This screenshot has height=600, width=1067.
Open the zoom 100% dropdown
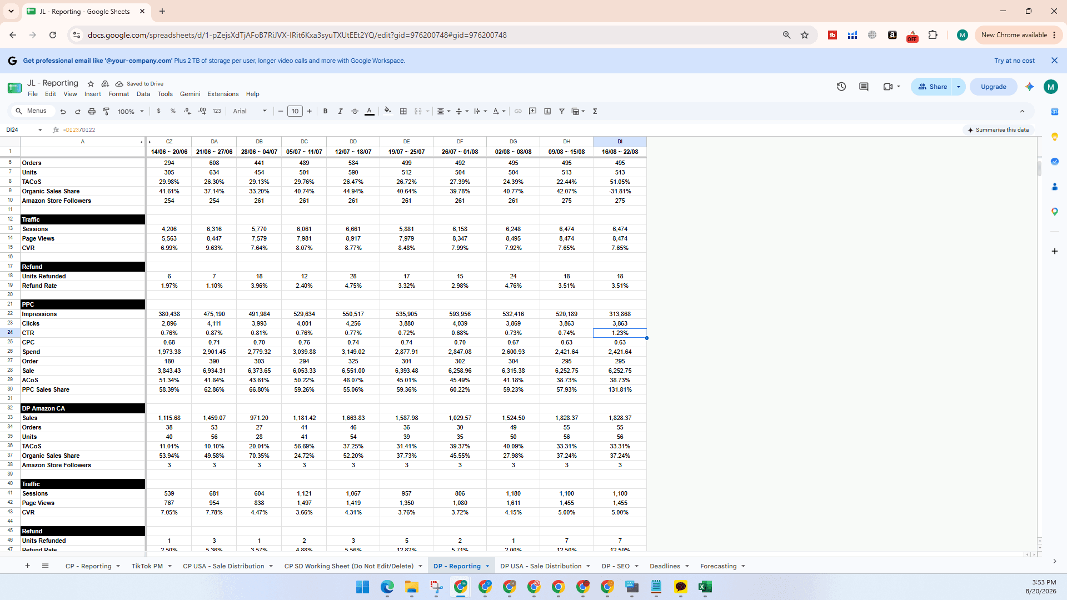click(x=131, y=111)
